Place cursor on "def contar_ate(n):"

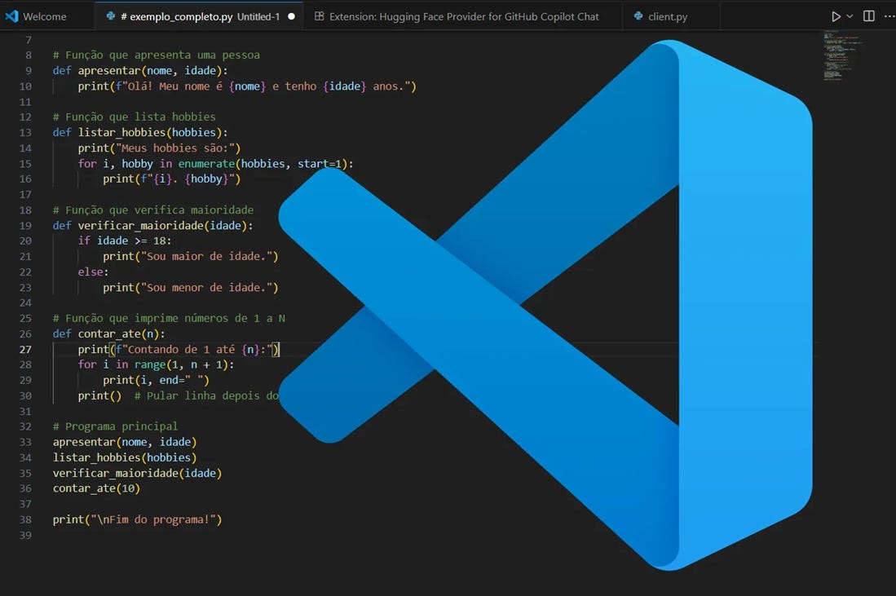pyautogui.click(x=108, y=333)
